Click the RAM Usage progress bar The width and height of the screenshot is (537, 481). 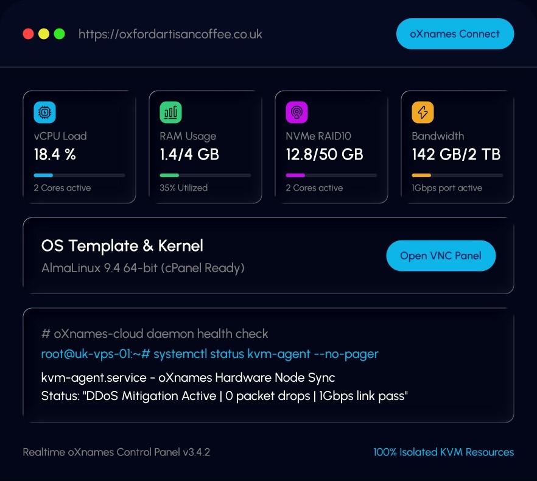tap(205, 175)
